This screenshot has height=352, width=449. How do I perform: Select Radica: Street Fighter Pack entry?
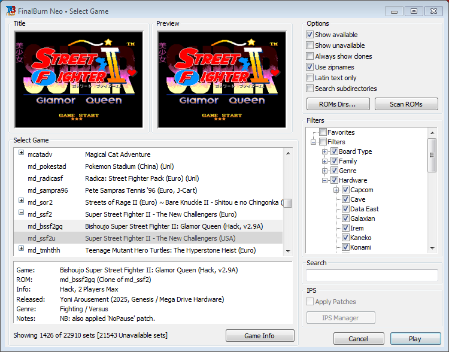[148, 178]
